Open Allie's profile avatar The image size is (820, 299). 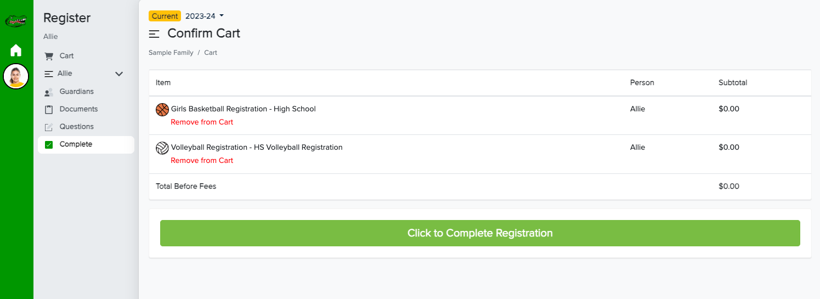16,76
